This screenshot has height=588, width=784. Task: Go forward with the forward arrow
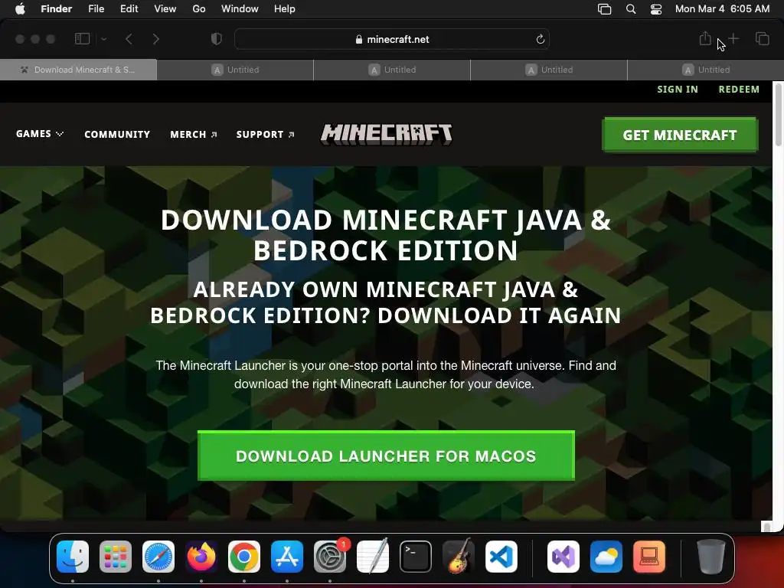(x=155, y=39)
